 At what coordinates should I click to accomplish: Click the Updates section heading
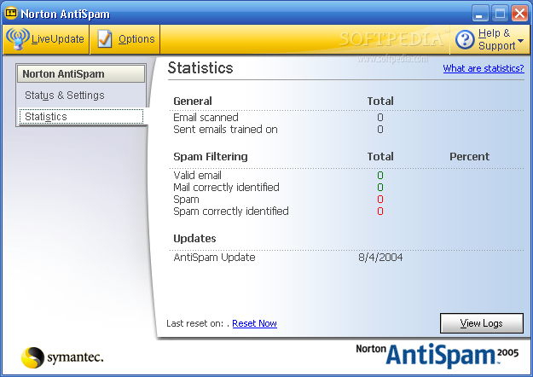[x=194, y=238]
